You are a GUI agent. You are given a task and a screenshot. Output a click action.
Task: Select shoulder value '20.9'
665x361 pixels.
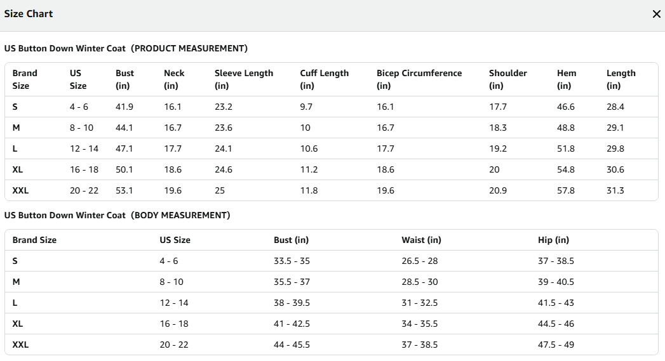pyautogui.click(x=498, y=191)
